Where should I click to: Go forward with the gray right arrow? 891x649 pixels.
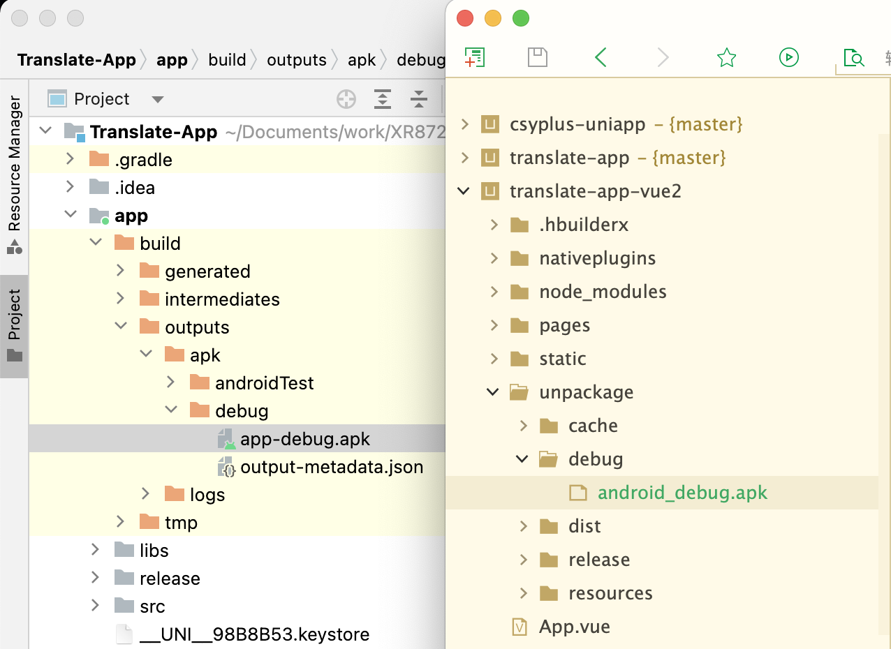pos(663,57)
